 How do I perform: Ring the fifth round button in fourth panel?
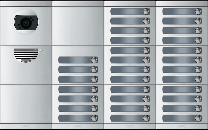click(x=198, y=50)
